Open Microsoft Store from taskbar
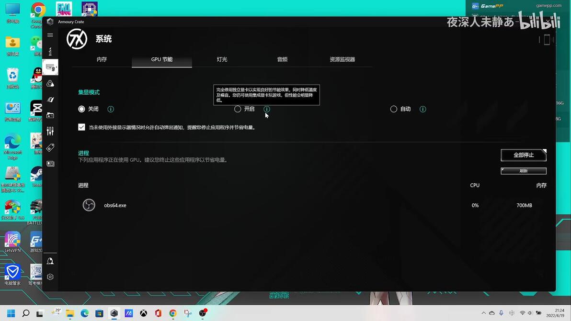Image resolution: width=571 pixels, height=321 pixels. point(99,313)
